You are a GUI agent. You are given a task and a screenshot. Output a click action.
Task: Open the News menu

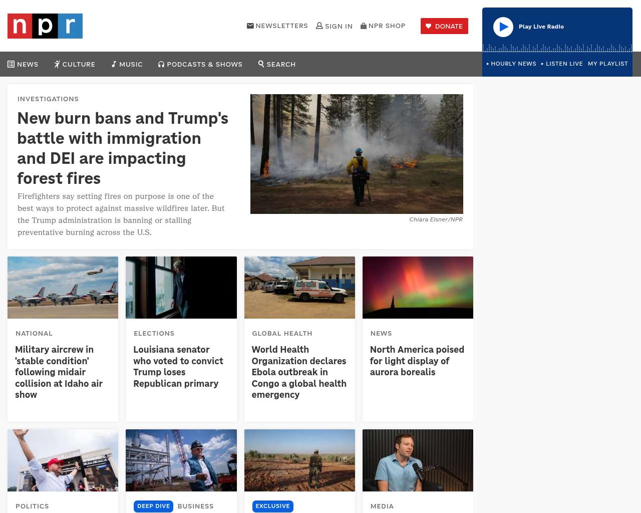tap(23, 64)
